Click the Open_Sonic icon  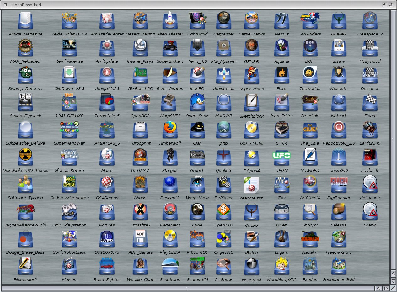tap(197, 103)
